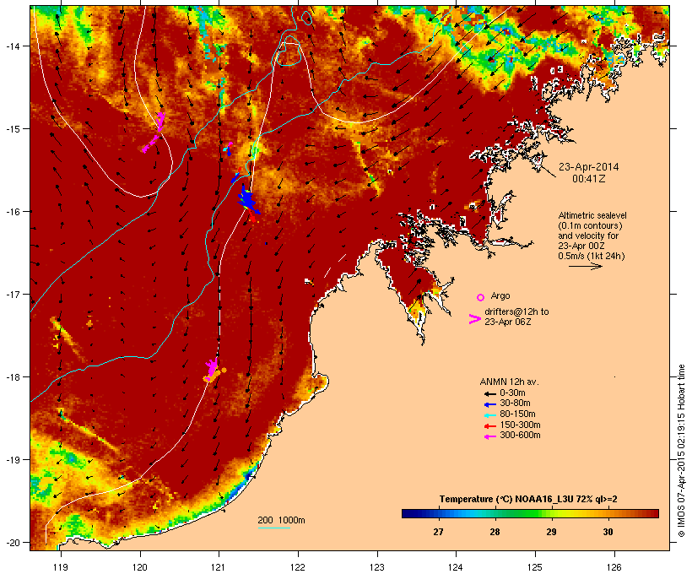Click the 'drifters@12h to' legend text
Image resolution: width=692 pixels, height=574 pixels.
516,311
